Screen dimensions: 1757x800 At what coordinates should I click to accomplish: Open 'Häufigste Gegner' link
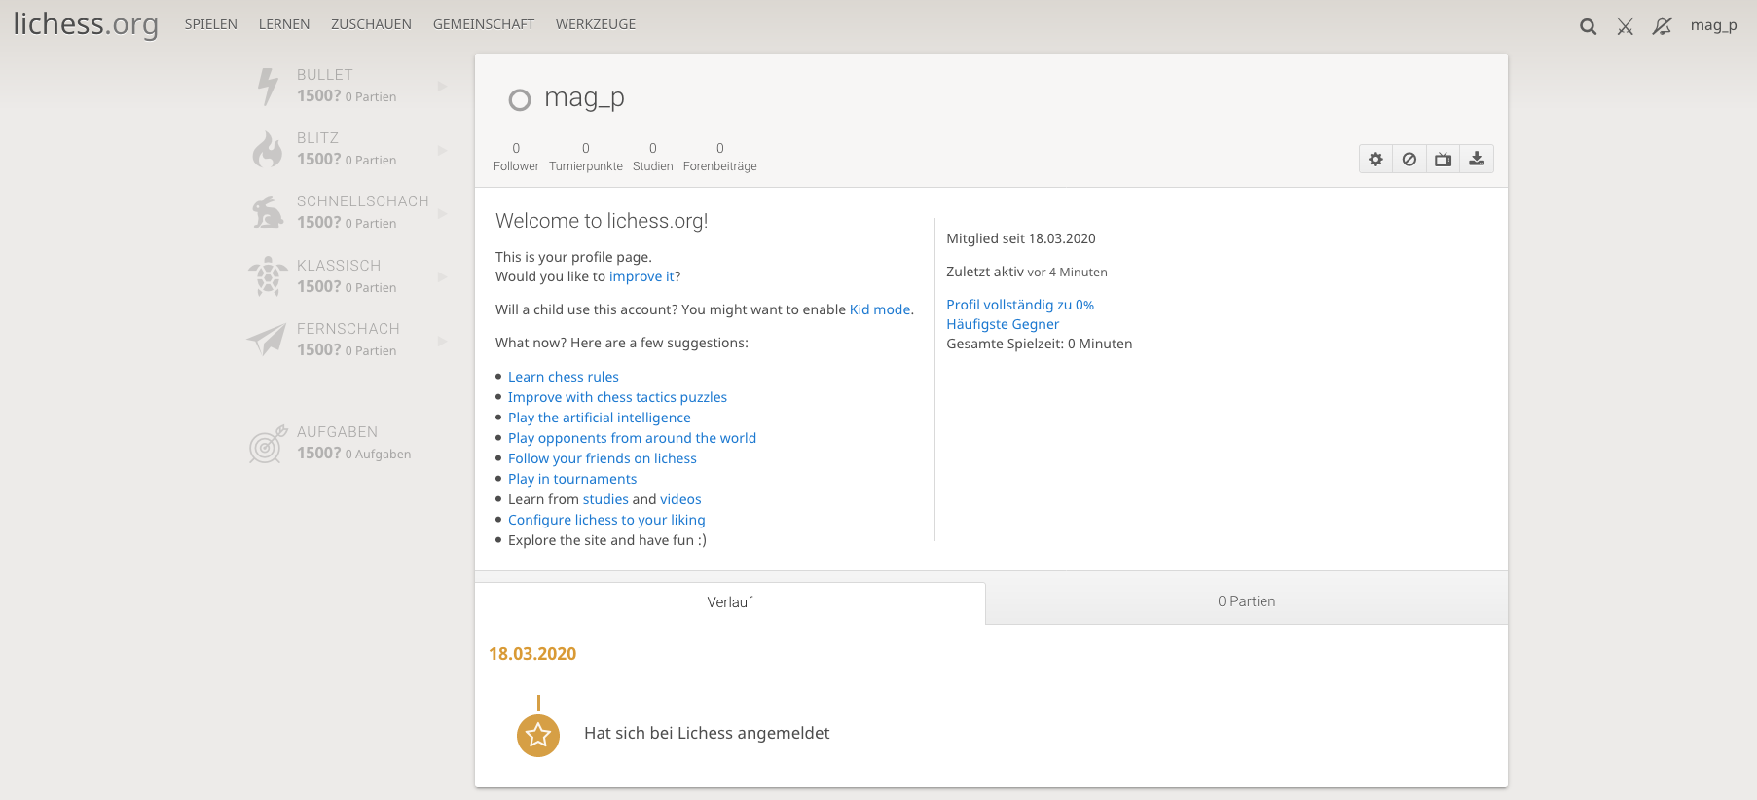pyautogui.click(x=1003, y=324)
